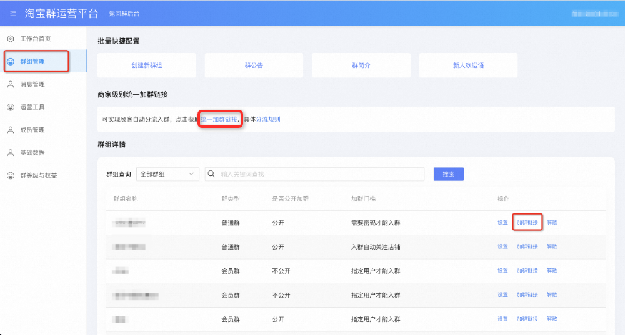Click 设置 for 需要密码才能入群 row
This screenshot has height=335, width=625.
(502, 223)
